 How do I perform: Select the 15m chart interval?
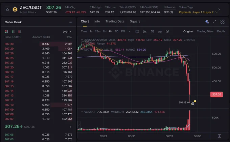pos(98,31)
